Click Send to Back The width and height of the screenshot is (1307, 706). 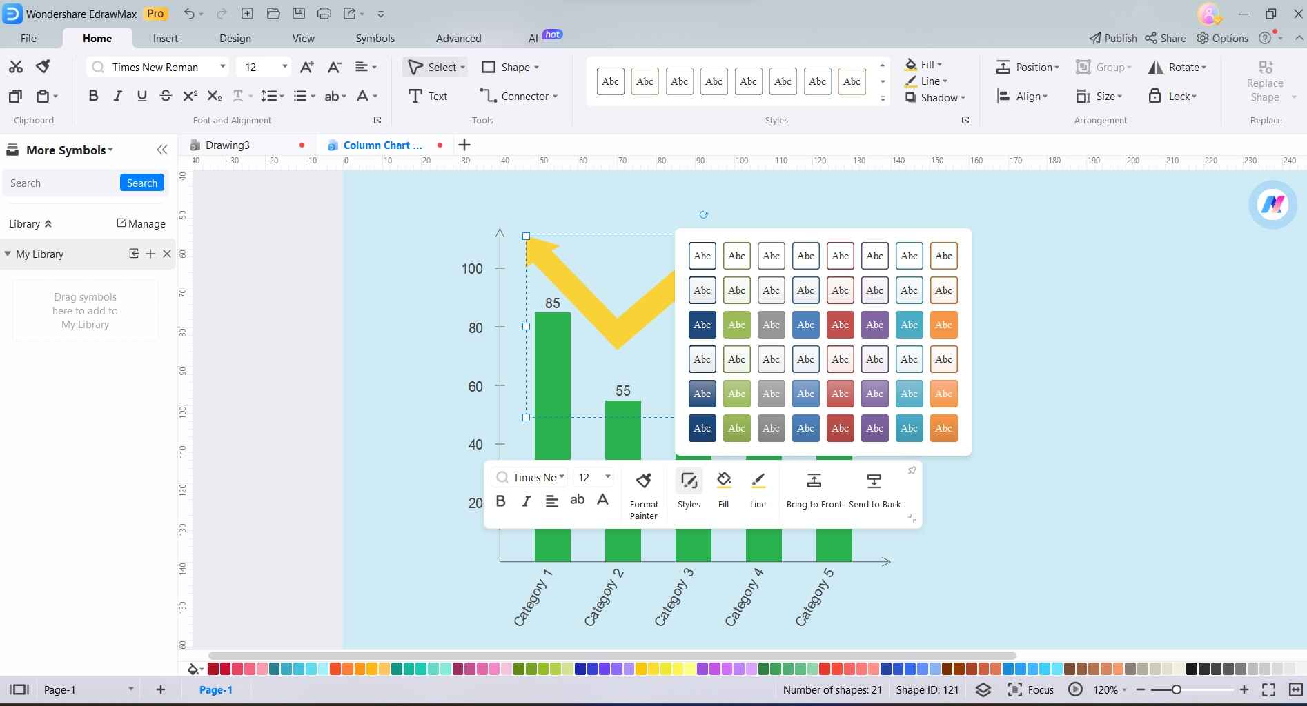coord(874,491)
